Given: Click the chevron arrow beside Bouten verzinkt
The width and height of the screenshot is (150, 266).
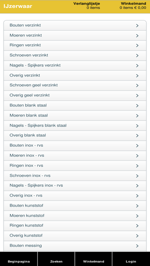Looking at the screenshot, I should click(x=137, y=26).
